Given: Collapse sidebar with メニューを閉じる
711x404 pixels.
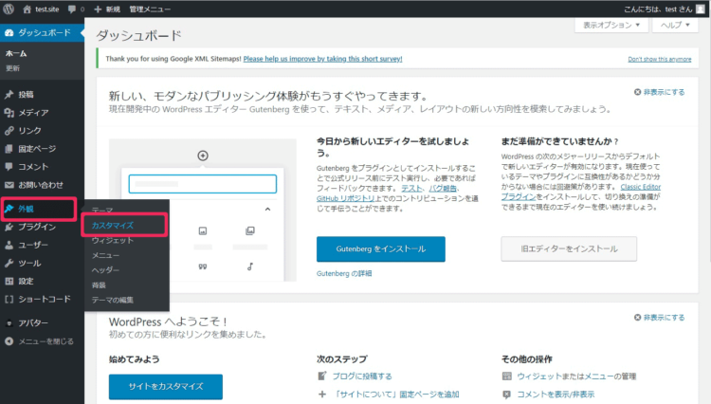Looking at the screenshot, I should 46,341.
